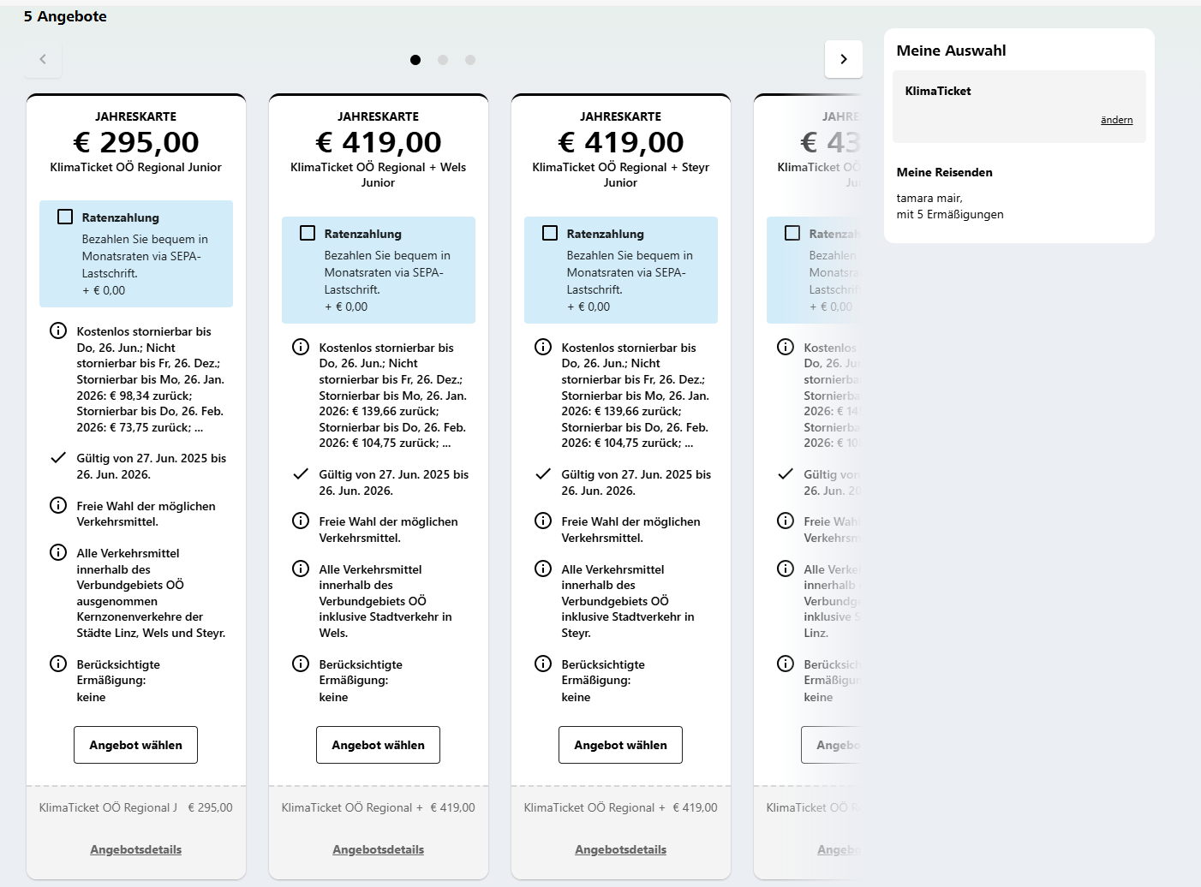The image size is (1201, 887).
Task: Go to previous offers with left arrow
Action: click(x=43, y=59)
